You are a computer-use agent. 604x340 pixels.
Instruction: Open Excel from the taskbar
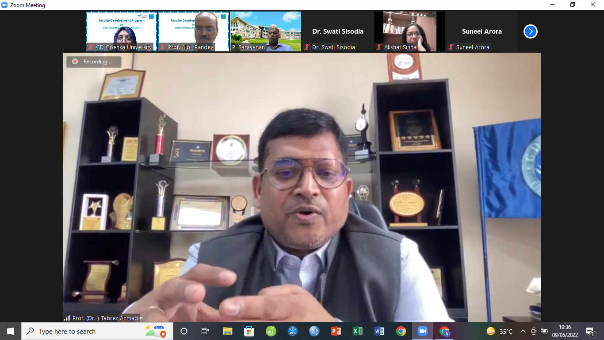tap(358, 331)
